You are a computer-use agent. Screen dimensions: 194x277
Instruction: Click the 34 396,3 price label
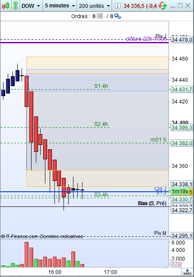182,127
